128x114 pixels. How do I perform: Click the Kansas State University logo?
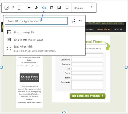coord(29,78)
